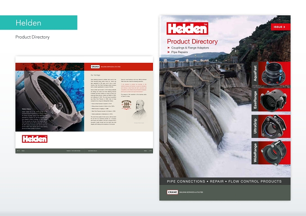Click the red Helden logo on cover
Viewport: 306px width, 216px height.
(187, 28)
